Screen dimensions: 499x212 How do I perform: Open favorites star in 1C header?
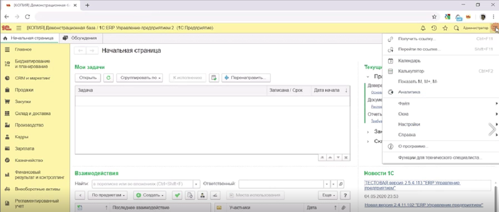tap(445, 28)
